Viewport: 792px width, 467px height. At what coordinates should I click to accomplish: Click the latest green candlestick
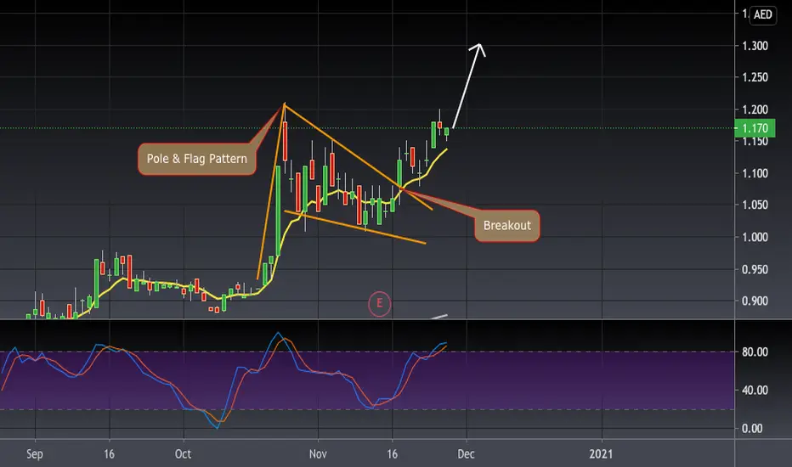[x=446, y=132]
